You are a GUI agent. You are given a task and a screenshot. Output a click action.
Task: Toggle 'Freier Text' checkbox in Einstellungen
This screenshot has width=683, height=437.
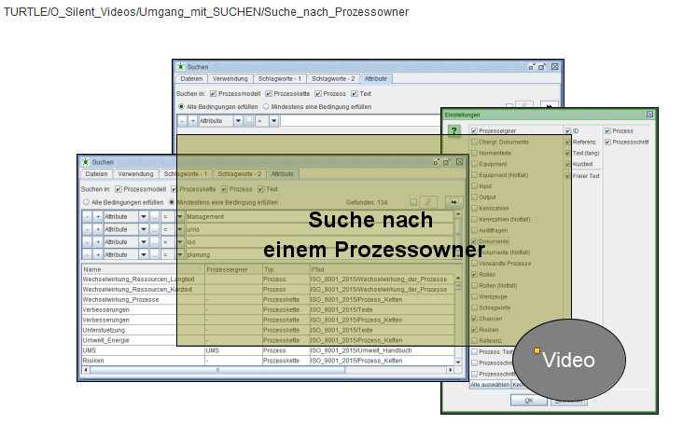[568, 176]
